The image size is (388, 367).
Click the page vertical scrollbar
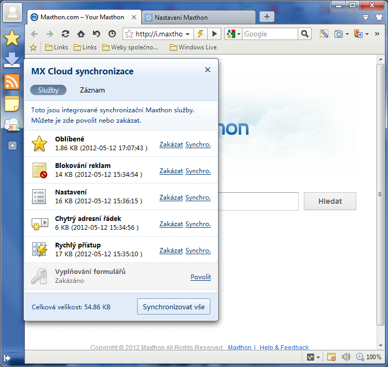click(380, 194)
